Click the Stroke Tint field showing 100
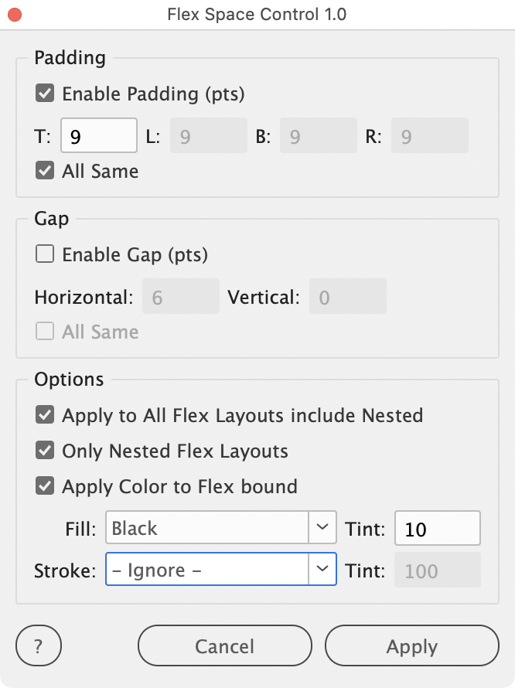 click(437, 571)
